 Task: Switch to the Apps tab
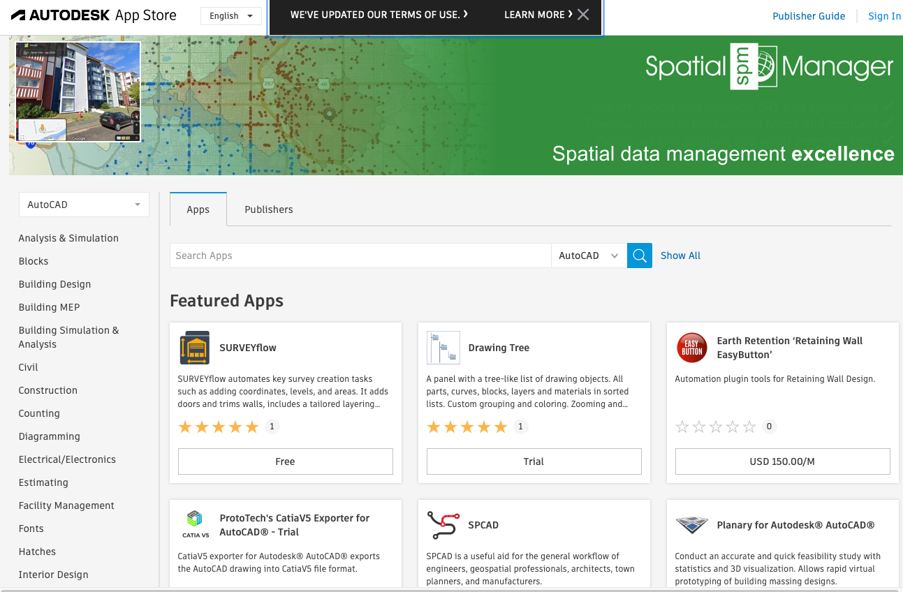198,209
